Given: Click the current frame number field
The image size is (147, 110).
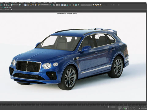Looking at the screenshot, I should 143,109.
